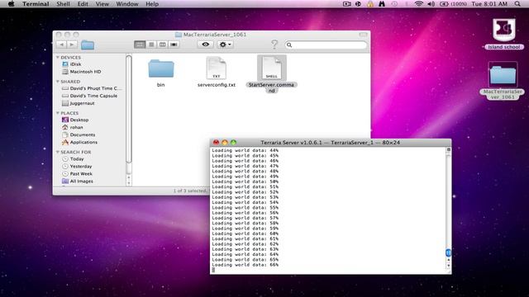This screenshot has width=529, height=297.
Task: Go back in Finder window
Action: coord(61,45)
